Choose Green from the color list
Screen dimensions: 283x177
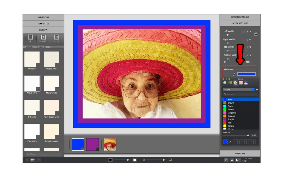tap(240, 109)
